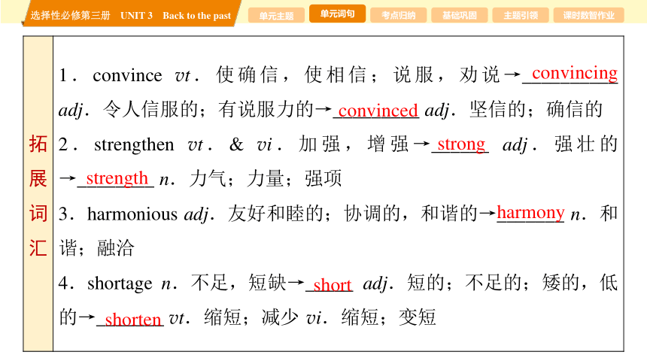
Task: Click the text 坚信的；确信的
Action: click(536, 110)
